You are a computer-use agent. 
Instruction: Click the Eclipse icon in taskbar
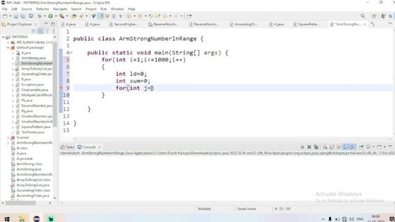coord(36,219)
